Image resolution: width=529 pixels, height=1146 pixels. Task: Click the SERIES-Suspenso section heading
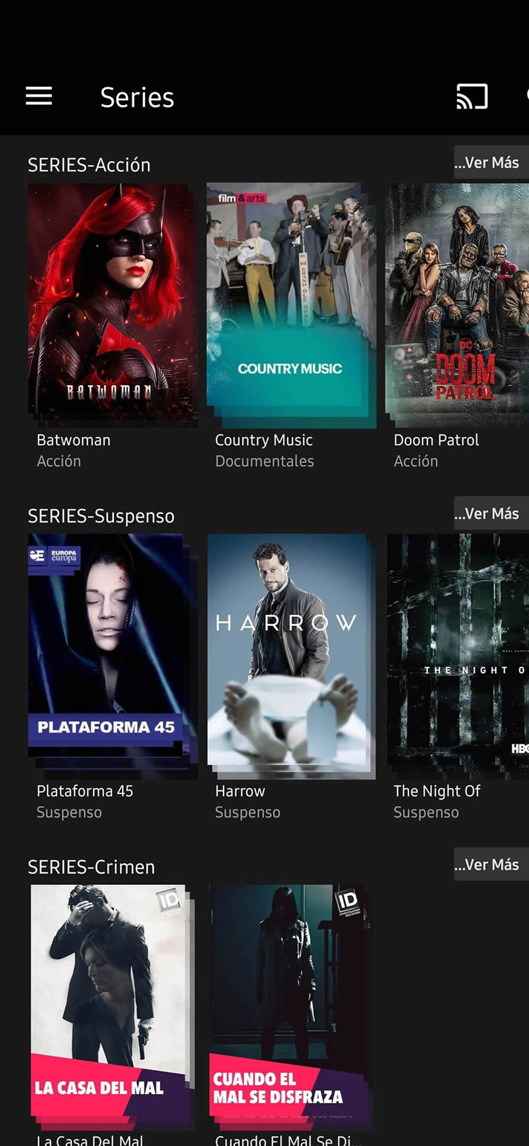101,516
